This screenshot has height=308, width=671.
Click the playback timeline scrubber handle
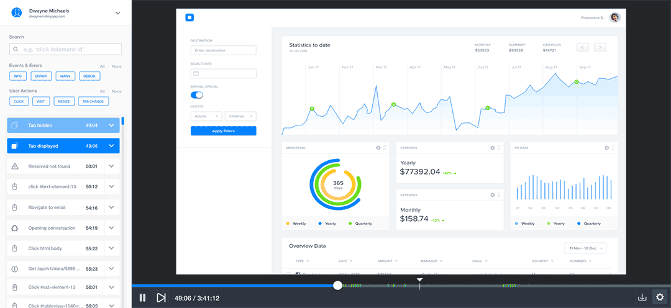(x=337, y=286)
